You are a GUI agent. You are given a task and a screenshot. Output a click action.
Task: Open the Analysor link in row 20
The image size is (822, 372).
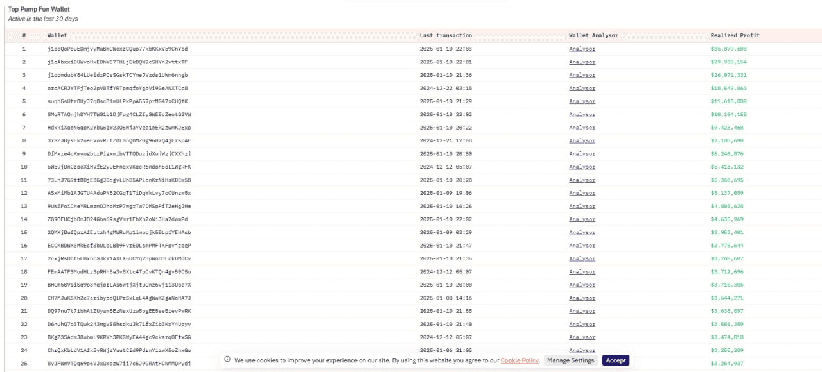582,298
